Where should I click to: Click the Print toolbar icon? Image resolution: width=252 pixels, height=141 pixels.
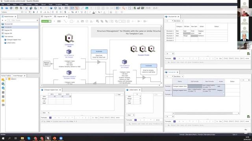pyautogui.click(x=17, y=8)
